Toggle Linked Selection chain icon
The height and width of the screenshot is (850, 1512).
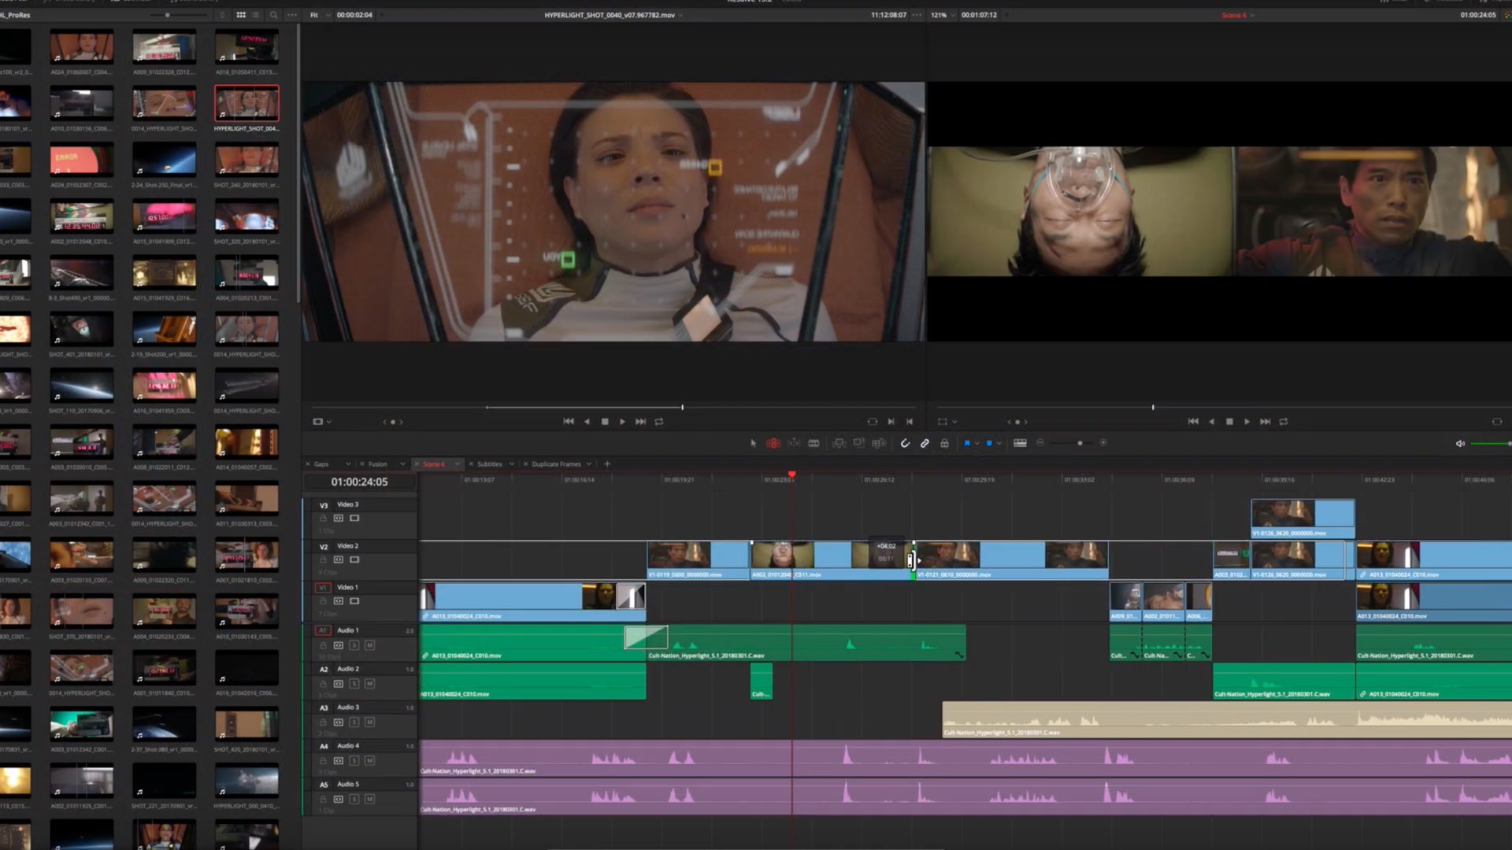[925, 443]
